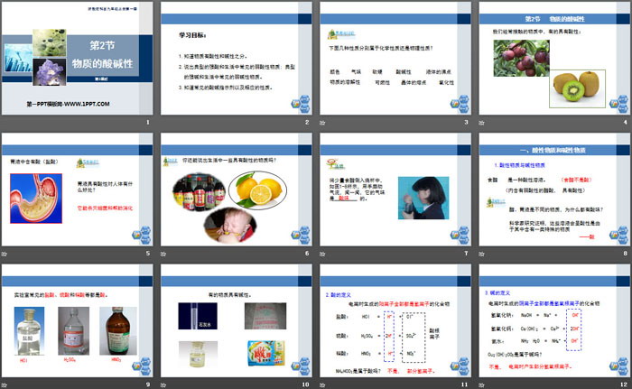Click slide number 12 label
The height and width of the screenshot is (389, 632).
point(624,384)
